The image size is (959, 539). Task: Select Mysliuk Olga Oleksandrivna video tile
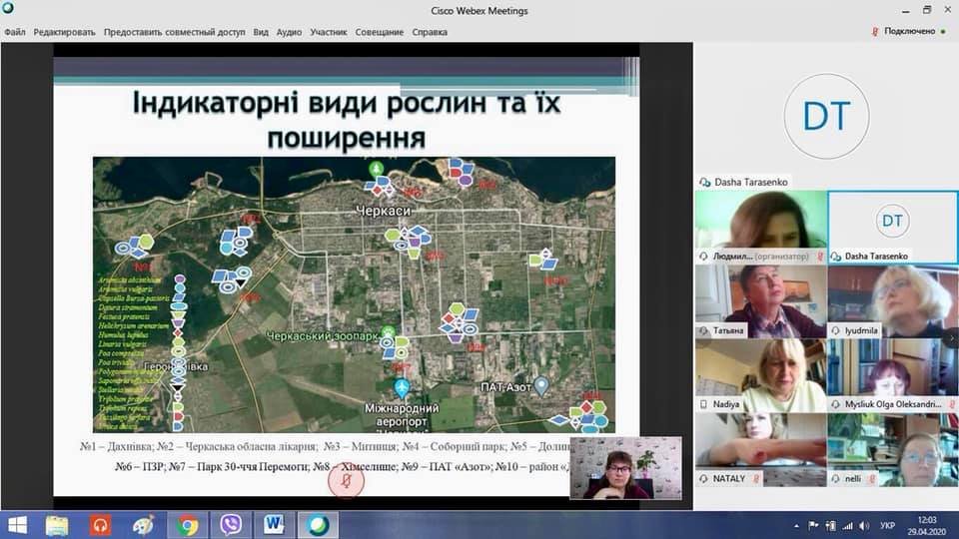(x=893, y=375)
